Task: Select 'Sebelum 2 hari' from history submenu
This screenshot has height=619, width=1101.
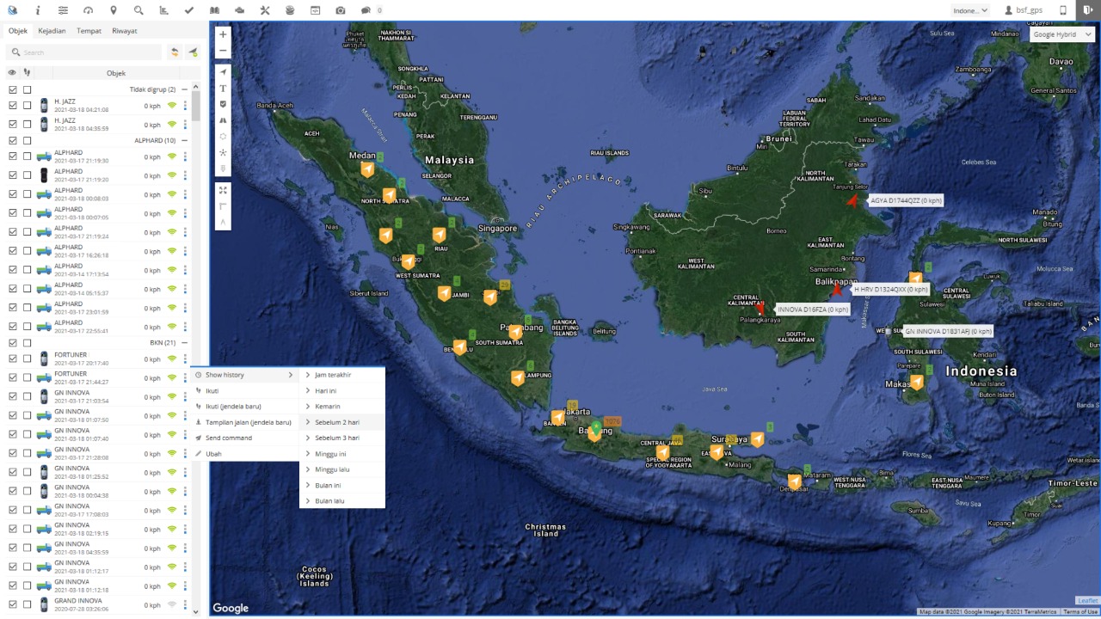Action: [337, 422]
